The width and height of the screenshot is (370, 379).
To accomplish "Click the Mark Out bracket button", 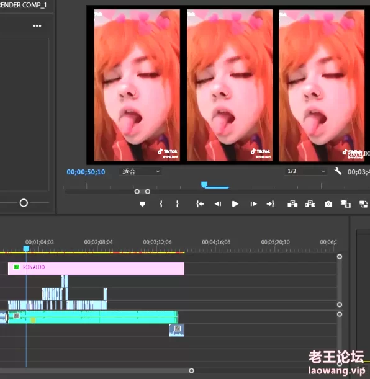I will click(x=178, y=204).
